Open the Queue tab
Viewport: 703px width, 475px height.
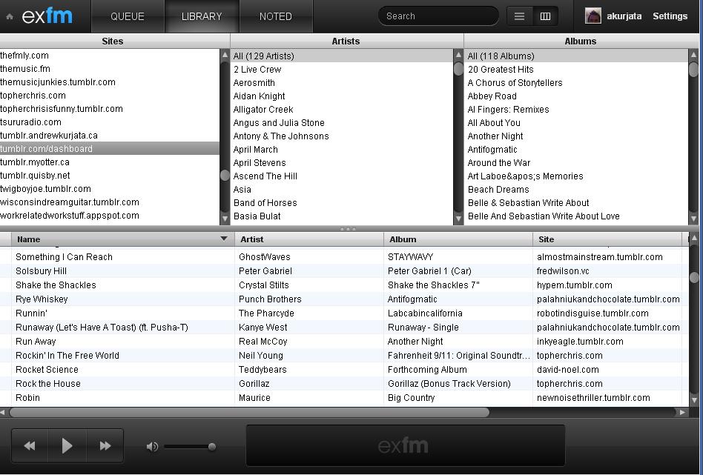click(128, 16)
